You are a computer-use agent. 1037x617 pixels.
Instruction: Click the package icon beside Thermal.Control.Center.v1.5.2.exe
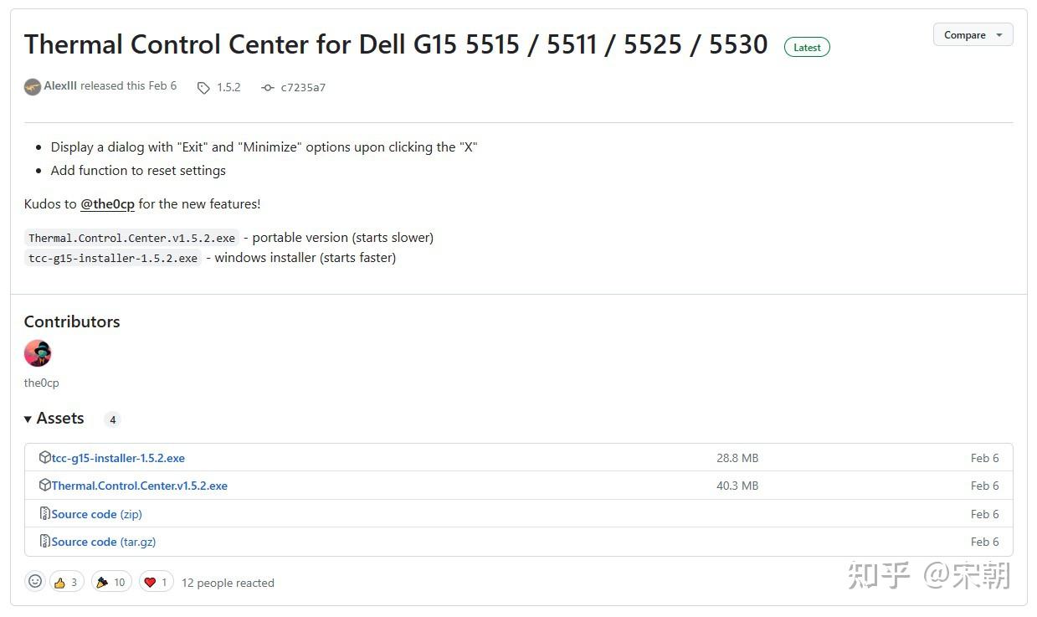45,486
